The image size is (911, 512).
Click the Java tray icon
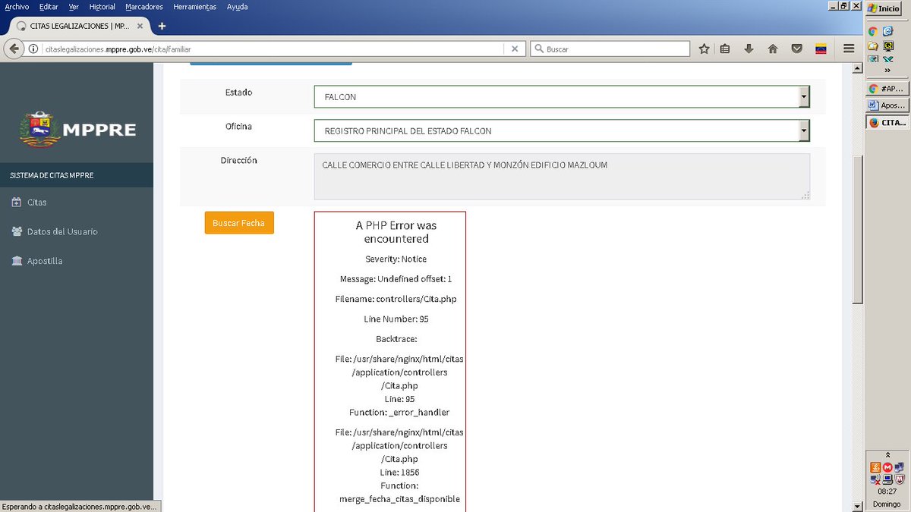[875, 467]
